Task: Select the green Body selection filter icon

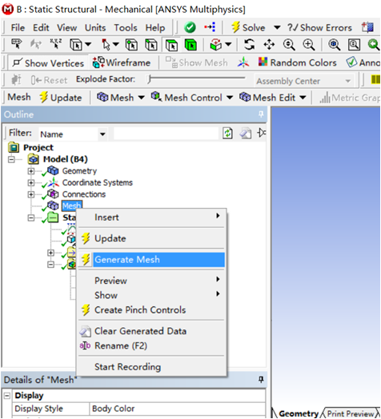Action: tap(190, 45)
